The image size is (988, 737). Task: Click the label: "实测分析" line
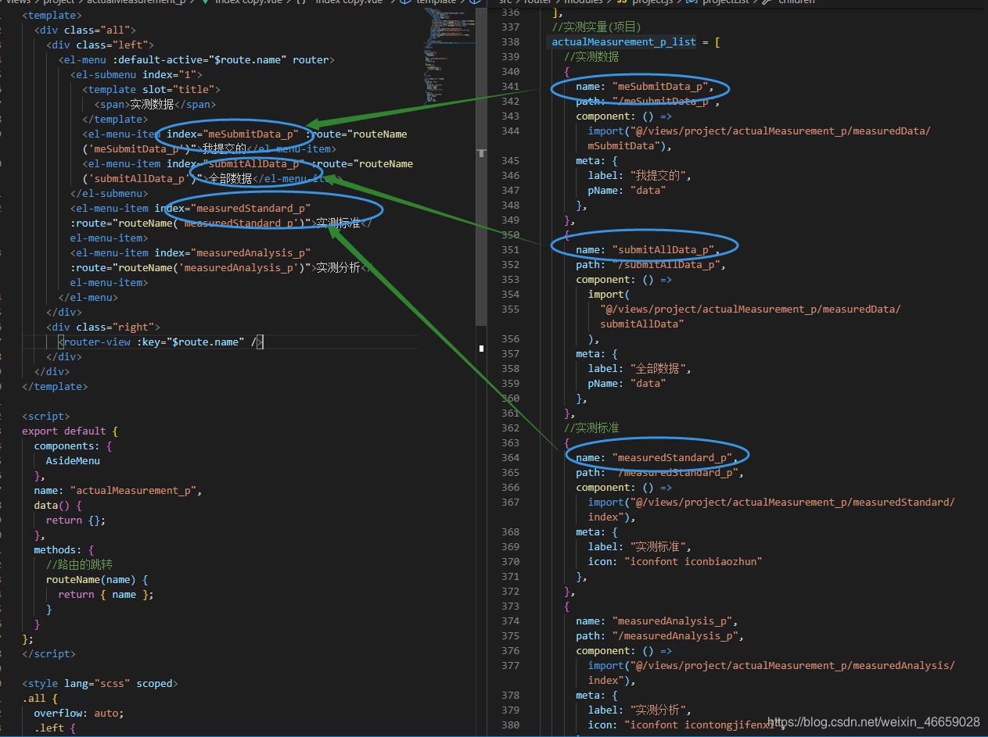pyautogui.click(x=639, y=710)
